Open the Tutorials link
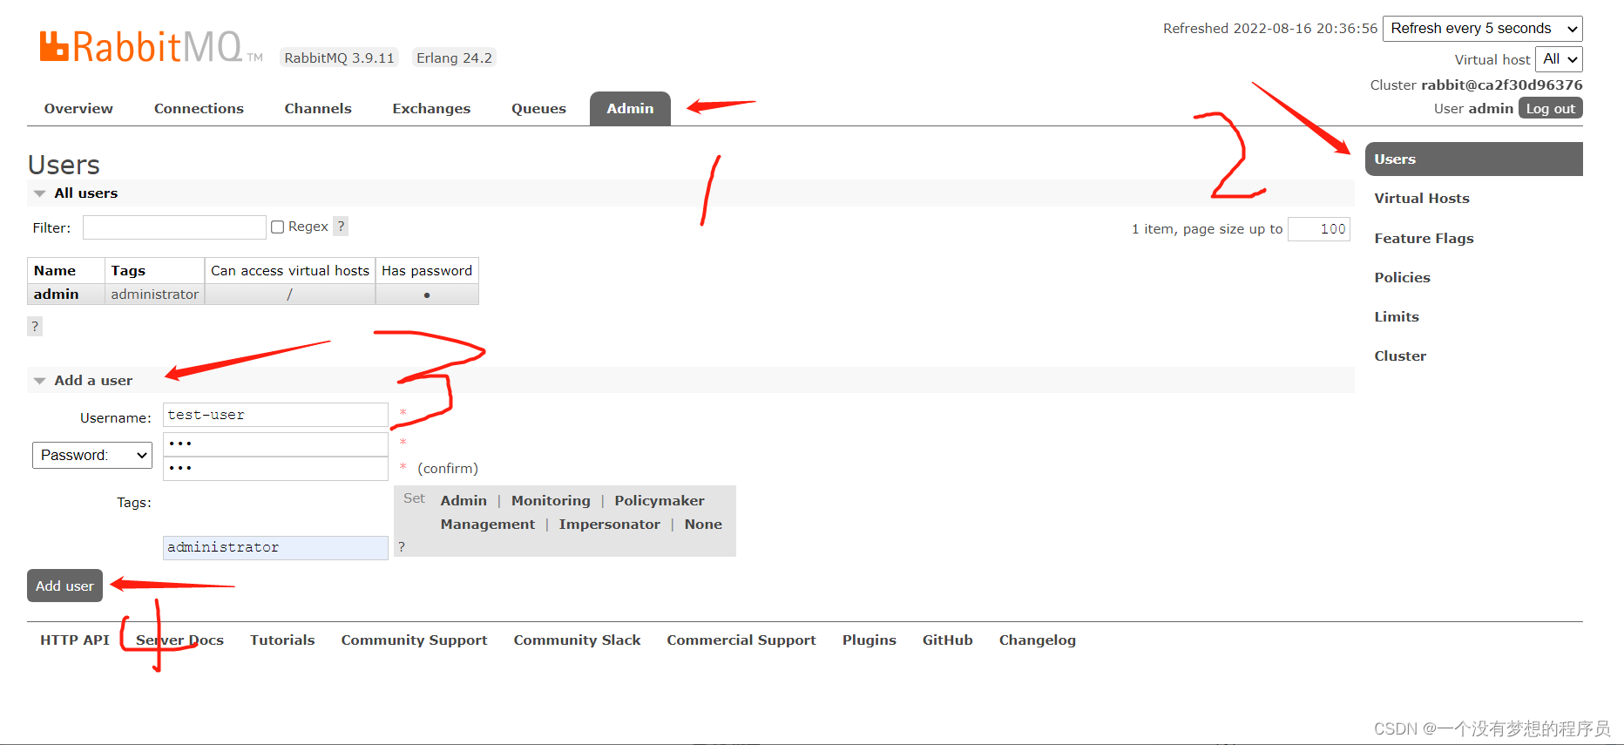This screenshot has height=745, width=1624. pos(282,640)
